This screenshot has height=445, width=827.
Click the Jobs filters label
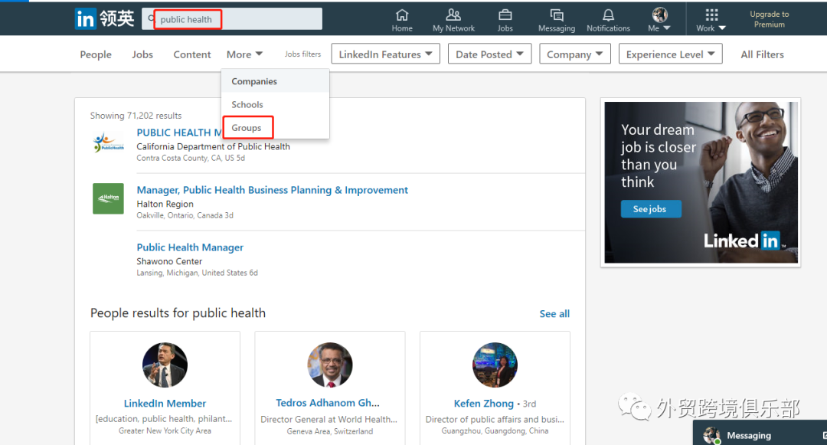point(302,54)
